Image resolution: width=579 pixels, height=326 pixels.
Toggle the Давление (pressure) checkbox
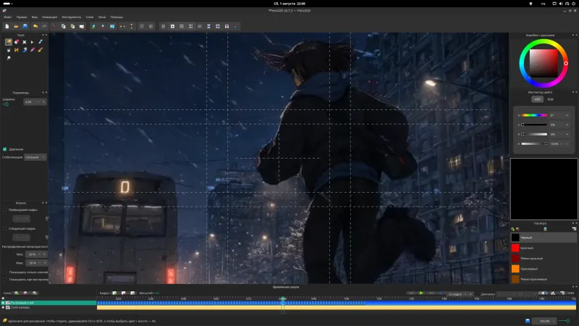5,149
